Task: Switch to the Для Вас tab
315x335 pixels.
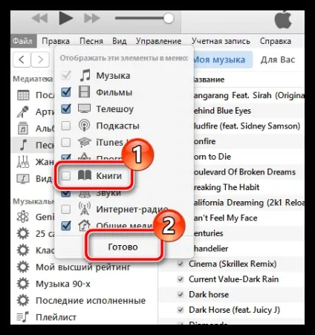Action: (278, 59)
